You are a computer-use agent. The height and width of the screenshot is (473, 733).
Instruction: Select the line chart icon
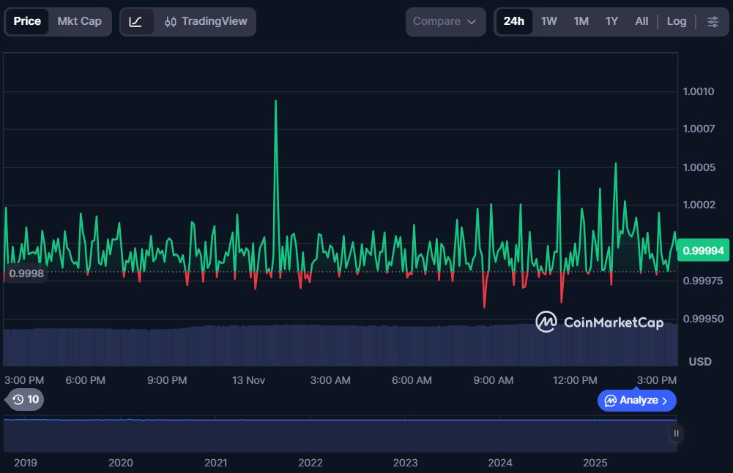tap(136, 22)
